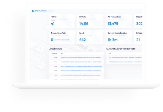The image size is (163, 112).
Task: Click the 'transactions per second' label
Action: 61,40
